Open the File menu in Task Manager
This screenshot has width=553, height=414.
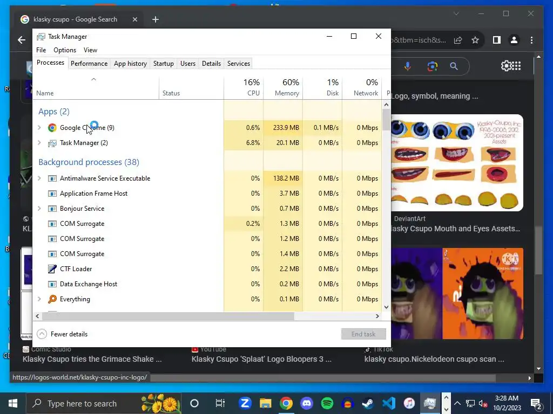click(x=41, y=50)
